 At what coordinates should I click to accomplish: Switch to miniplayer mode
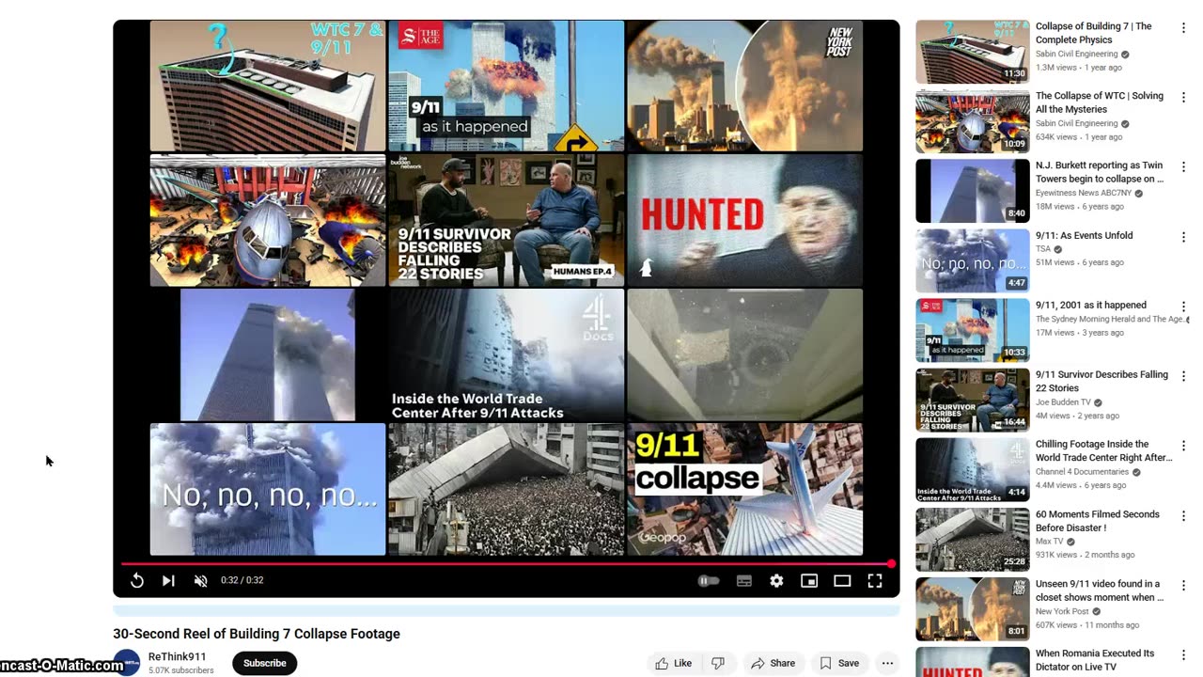[809, 581]
